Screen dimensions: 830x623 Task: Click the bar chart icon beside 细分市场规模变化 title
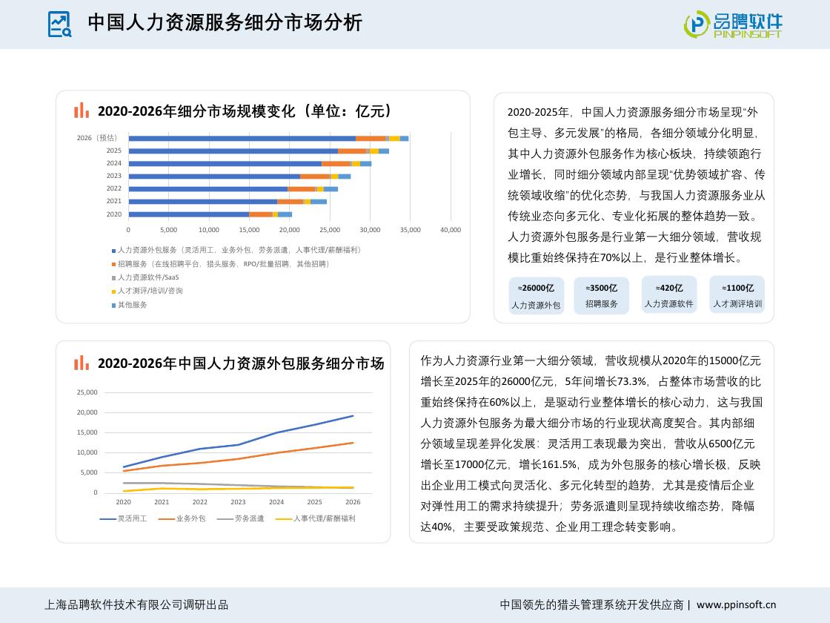tap(82, 111)
